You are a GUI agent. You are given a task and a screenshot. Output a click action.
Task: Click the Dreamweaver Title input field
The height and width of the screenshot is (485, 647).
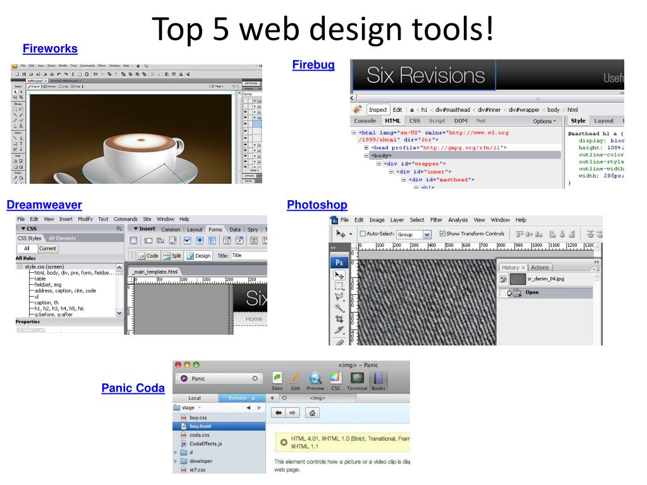point(249,256)
